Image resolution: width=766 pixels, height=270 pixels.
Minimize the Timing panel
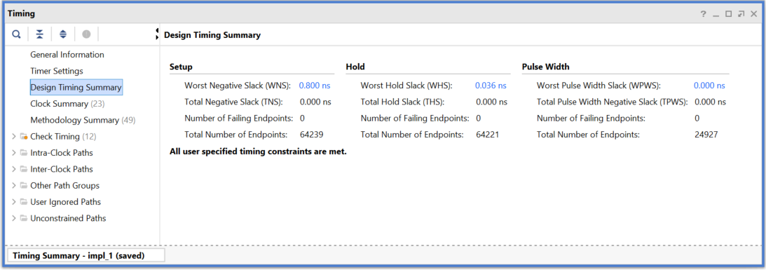716,15
